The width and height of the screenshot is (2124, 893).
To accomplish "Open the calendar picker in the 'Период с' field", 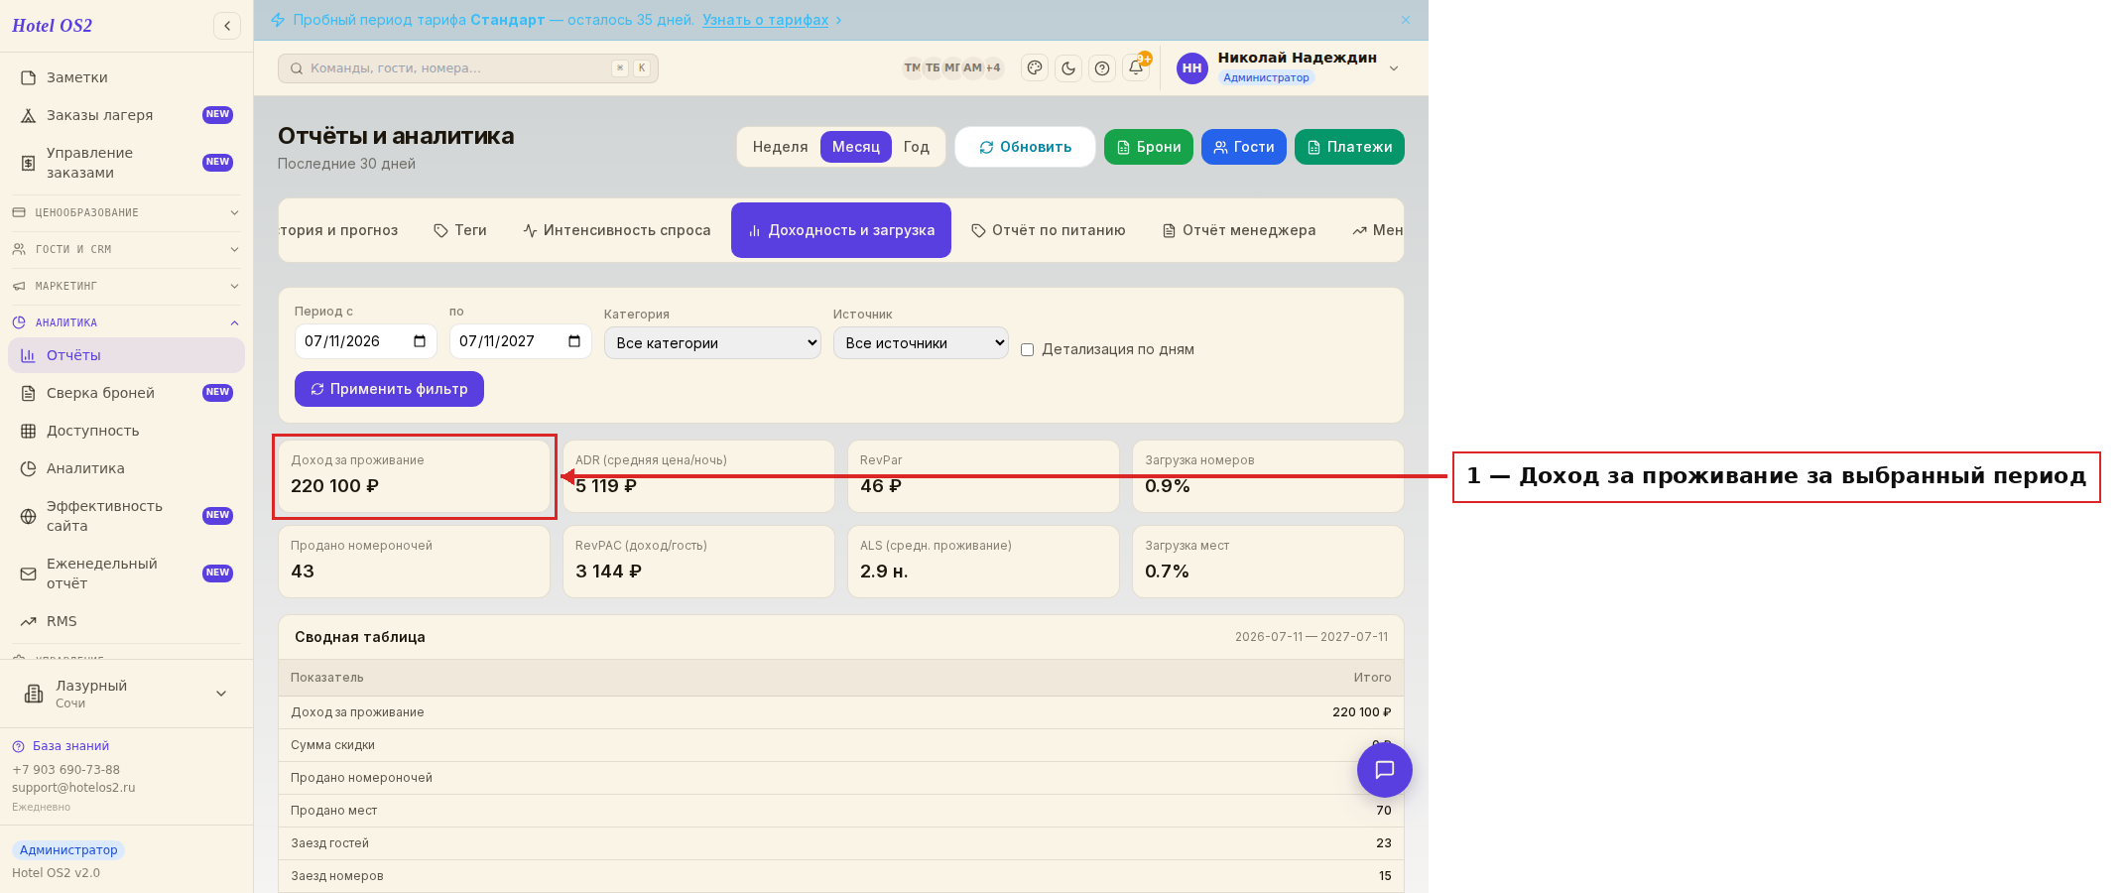I will tap(420, 341).
